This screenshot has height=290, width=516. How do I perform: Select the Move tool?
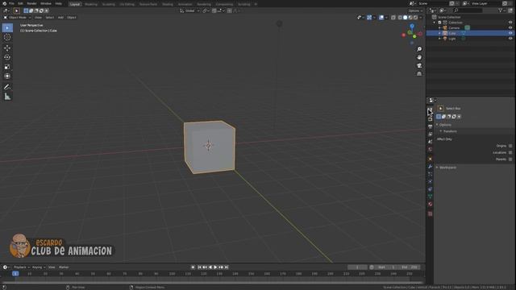point(7,48)
